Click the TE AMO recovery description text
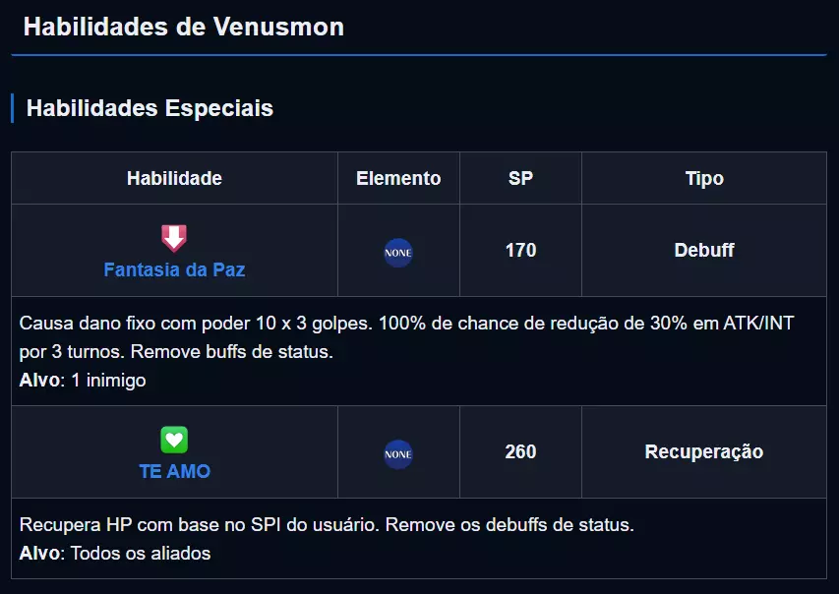 (x=327, y=524)
